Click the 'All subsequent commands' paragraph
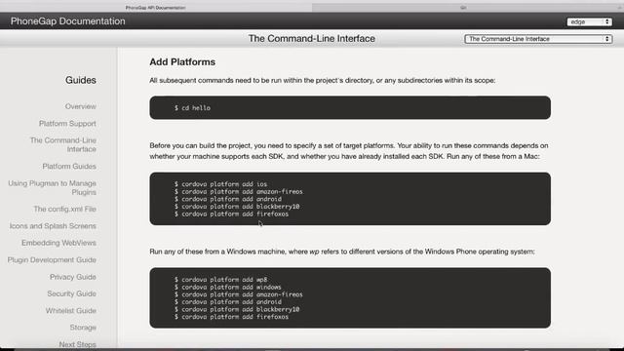Screen dimensions: 624x351 coord(323,80)
